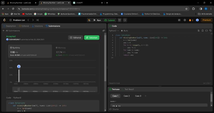
Task: Go to next problem arrow
Action: point(33,20)
